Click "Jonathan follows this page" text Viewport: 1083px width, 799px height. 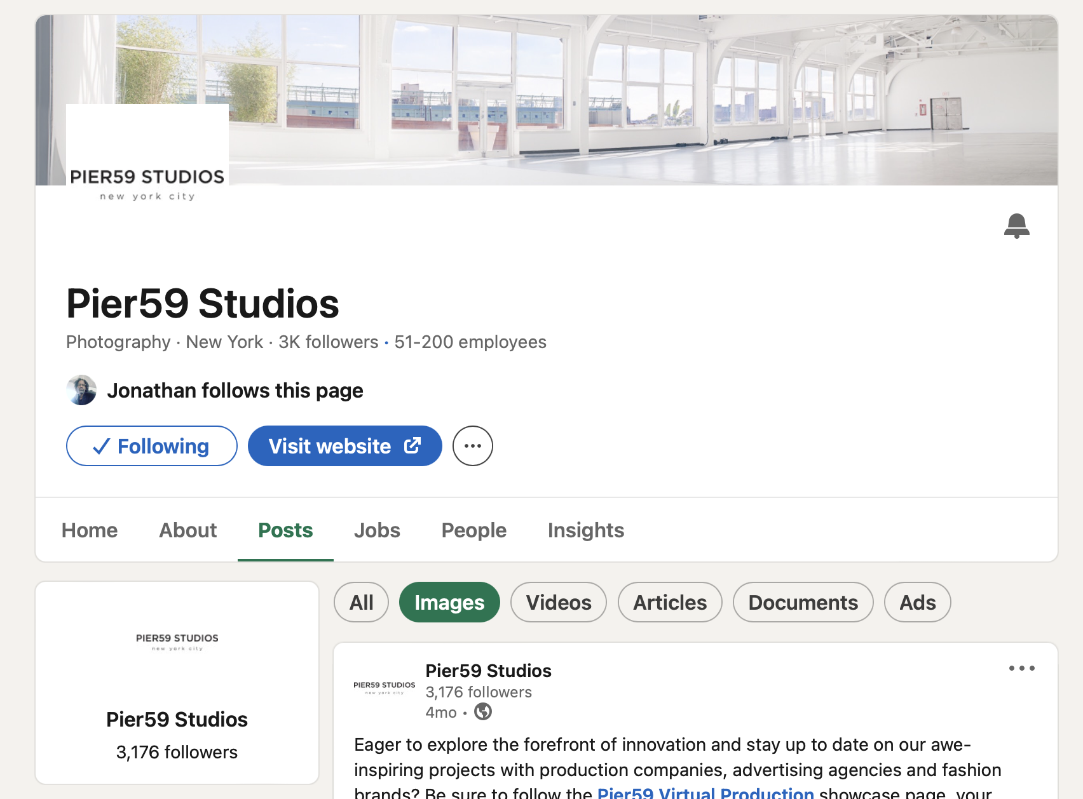[235, 390]
